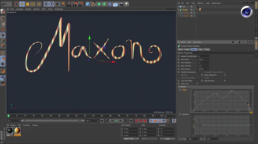Enable Stick UVs checkbox
The image size is (258, 144).
click(x=197, y=84)
